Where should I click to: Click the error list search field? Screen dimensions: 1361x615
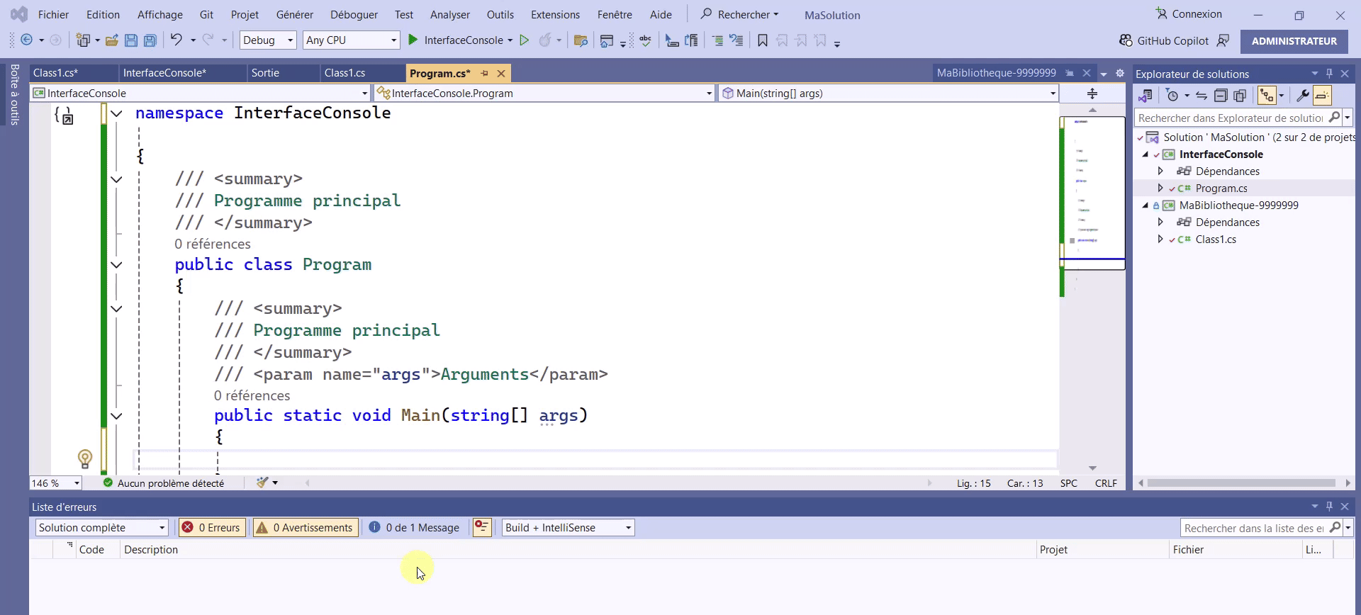pyautogui.click(x=1253, y=529)
